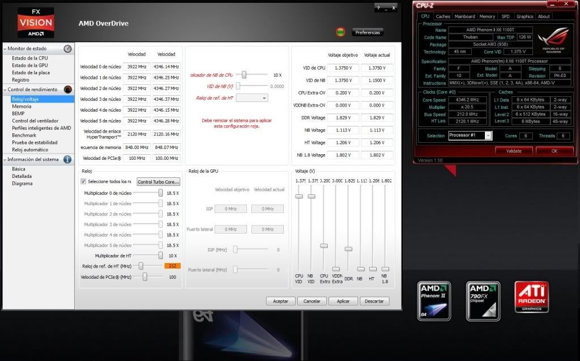Open Benchmark in the sidebar
The image size is (580, 361).
pos(24,135)
